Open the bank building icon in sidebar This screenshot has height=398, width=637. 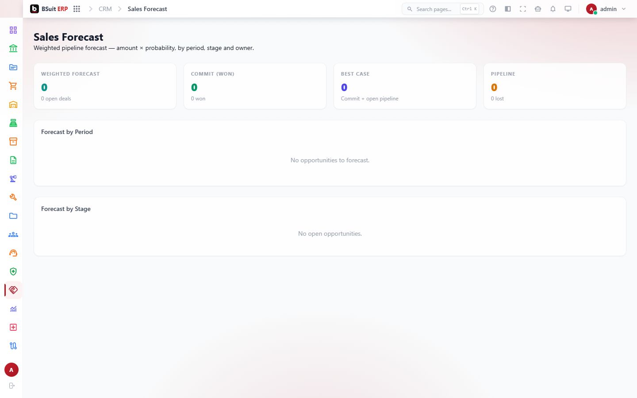point(13,49)
